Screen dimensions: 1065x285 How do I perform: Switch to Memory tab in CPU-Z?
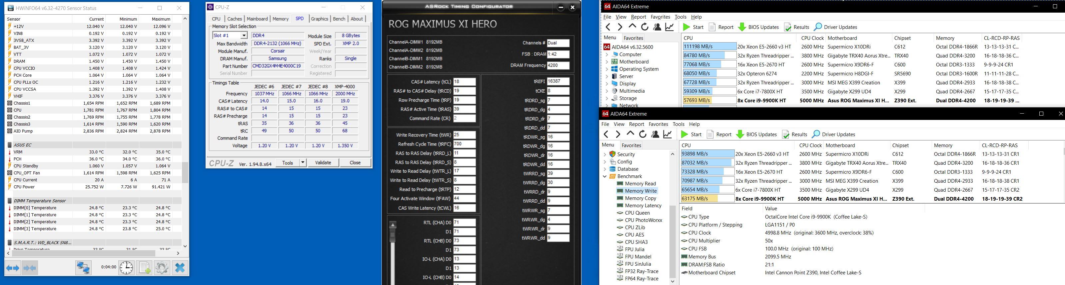tap(280, 19)
